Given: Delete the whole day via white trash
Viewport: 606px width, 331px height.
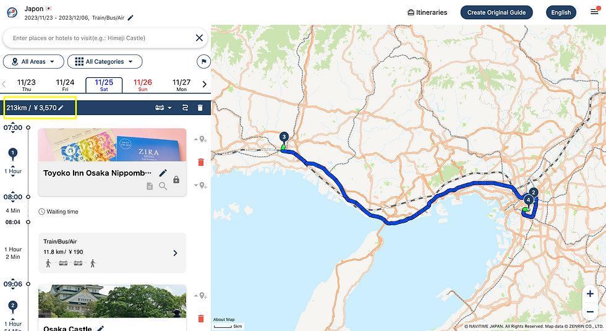Looking at the screenshot, I should [x=200, y=108].
